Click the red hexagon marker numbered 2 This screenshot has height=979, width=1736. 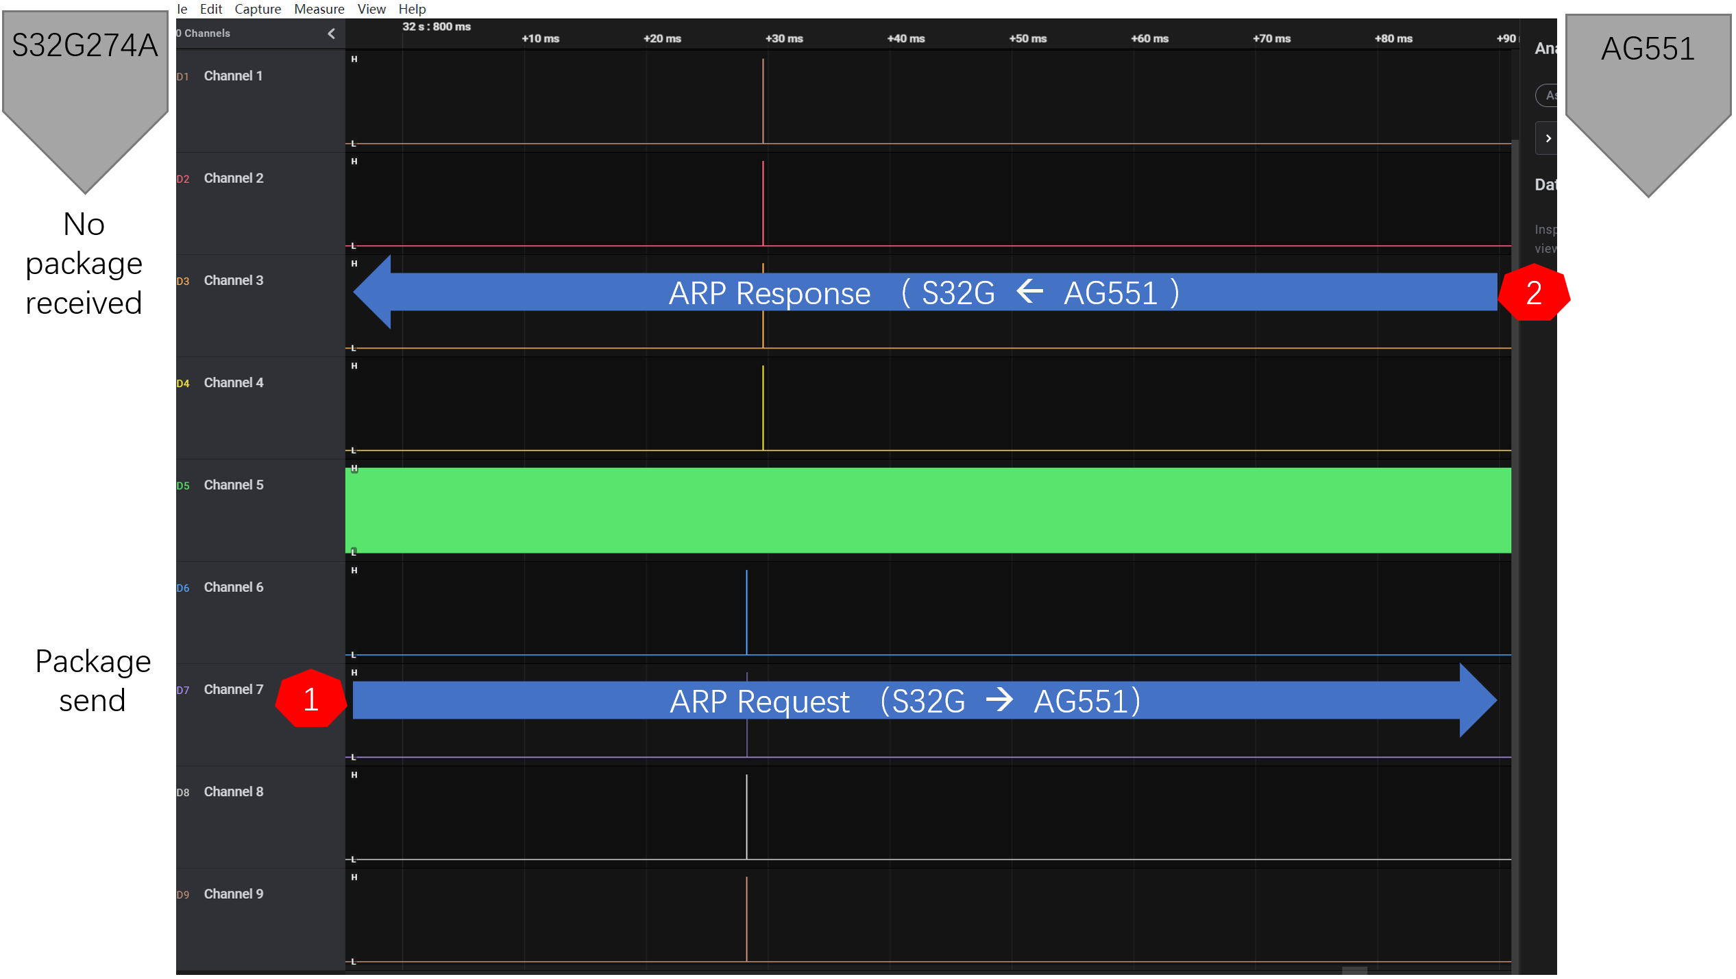pos(1533,293)
